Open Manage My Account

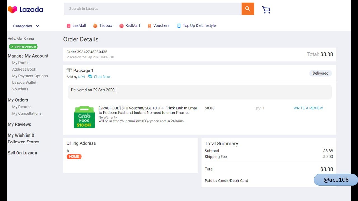point(28,56)
